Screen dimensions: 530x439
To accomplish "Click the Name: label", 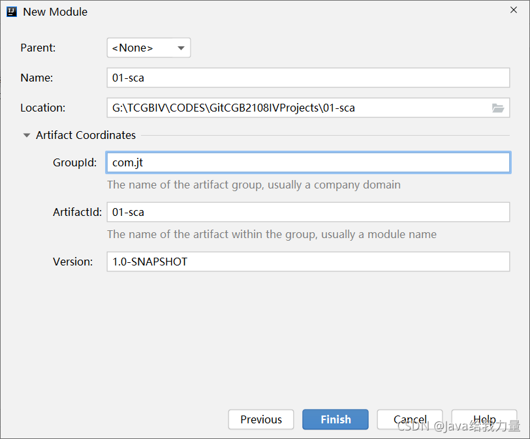I will 37,78.
